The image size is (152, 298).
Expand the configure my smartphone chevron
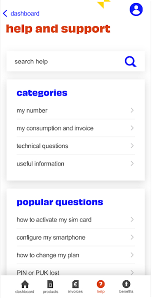click(x=132, y=237)
